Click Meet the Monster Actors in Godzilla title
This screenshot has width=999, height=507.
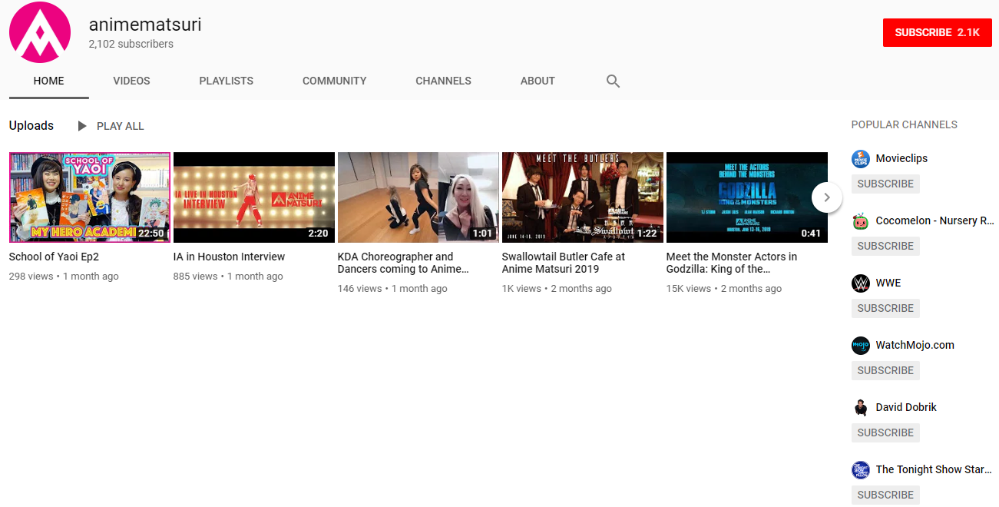coord(732,263)
